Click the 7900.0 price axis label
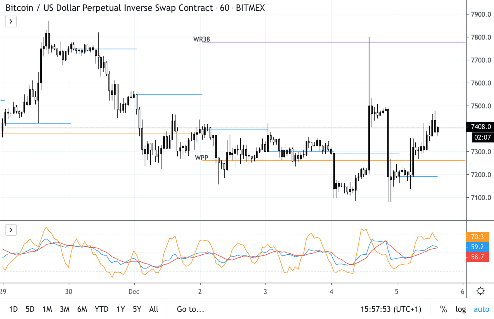 (481, 14)
